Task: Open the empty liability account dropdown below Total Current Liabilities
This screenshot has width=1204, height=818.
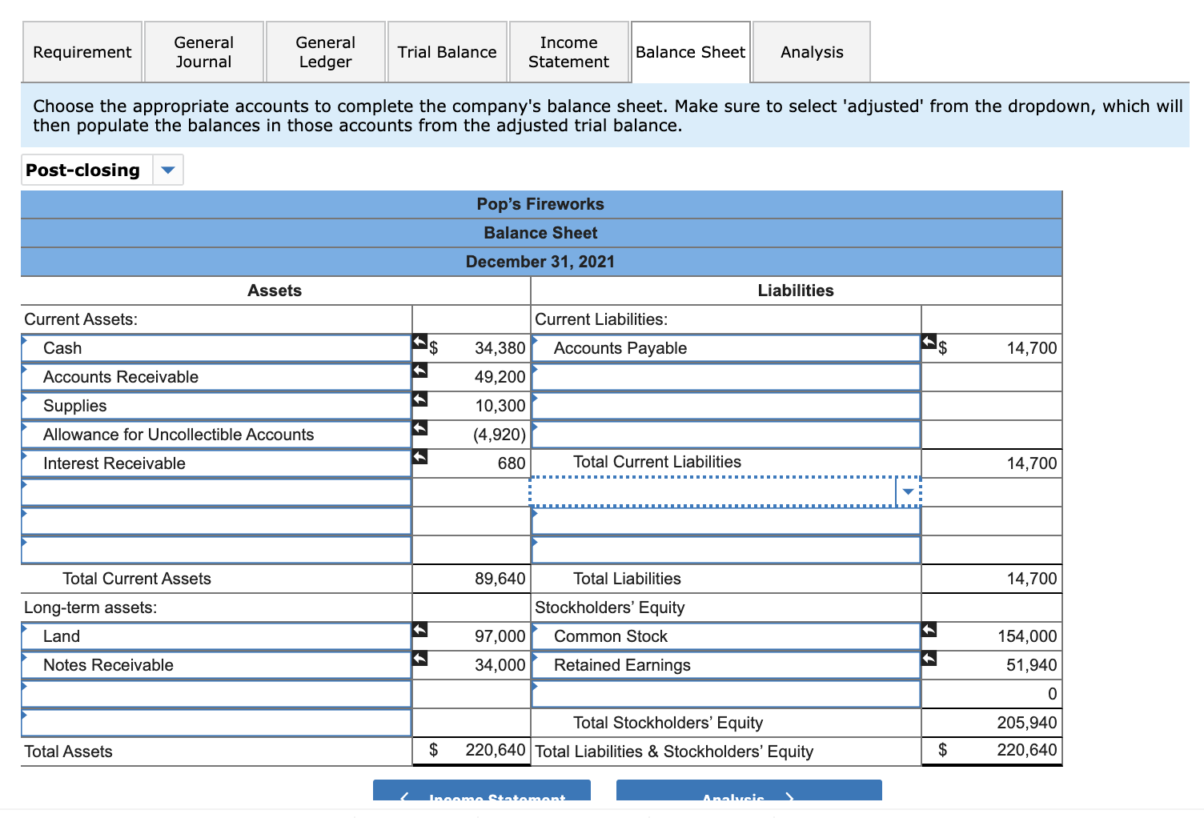Action: 908,491
